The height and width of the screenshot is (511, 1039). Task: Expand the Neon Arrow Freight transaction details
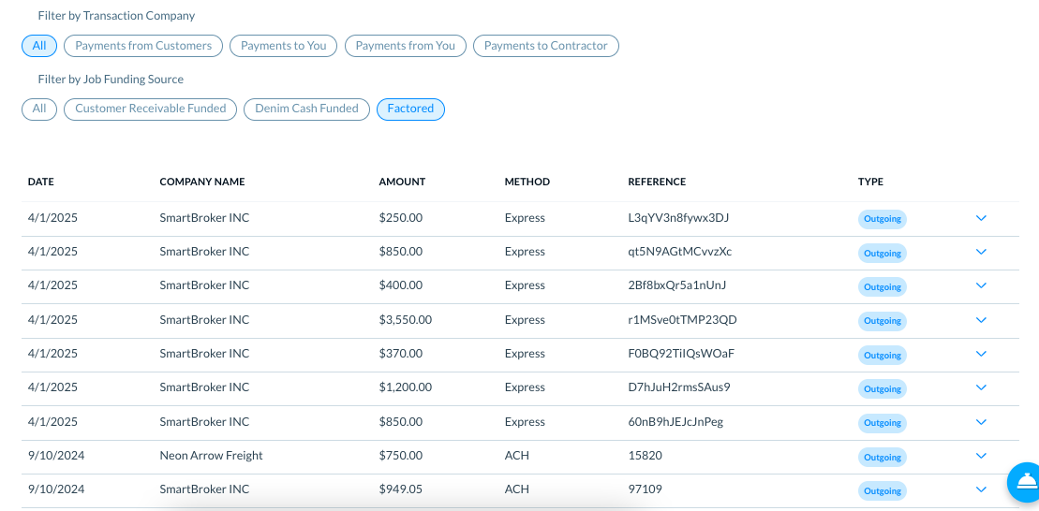[981, 456]
